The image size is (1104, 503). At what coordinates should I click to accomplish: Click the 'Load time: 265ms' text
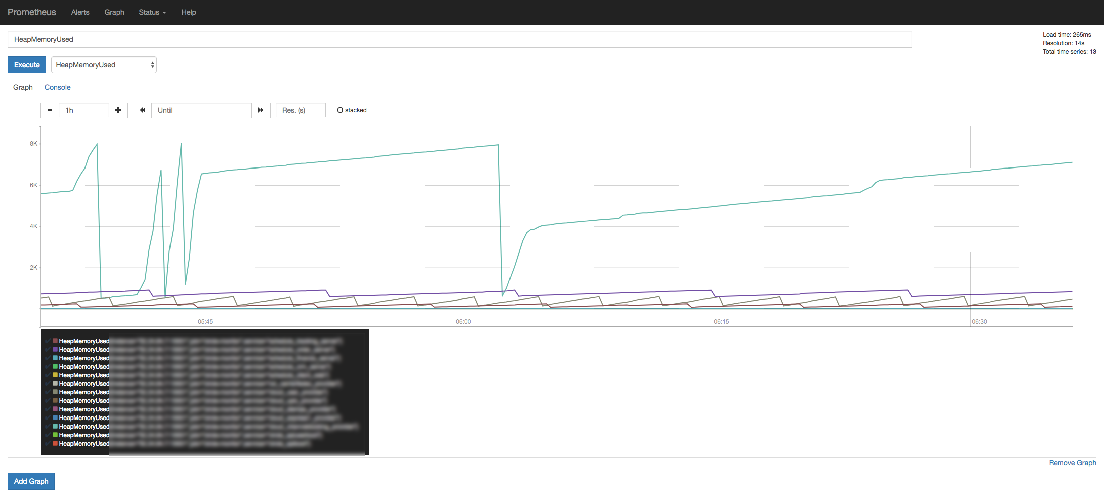(x=1067, y=35)
